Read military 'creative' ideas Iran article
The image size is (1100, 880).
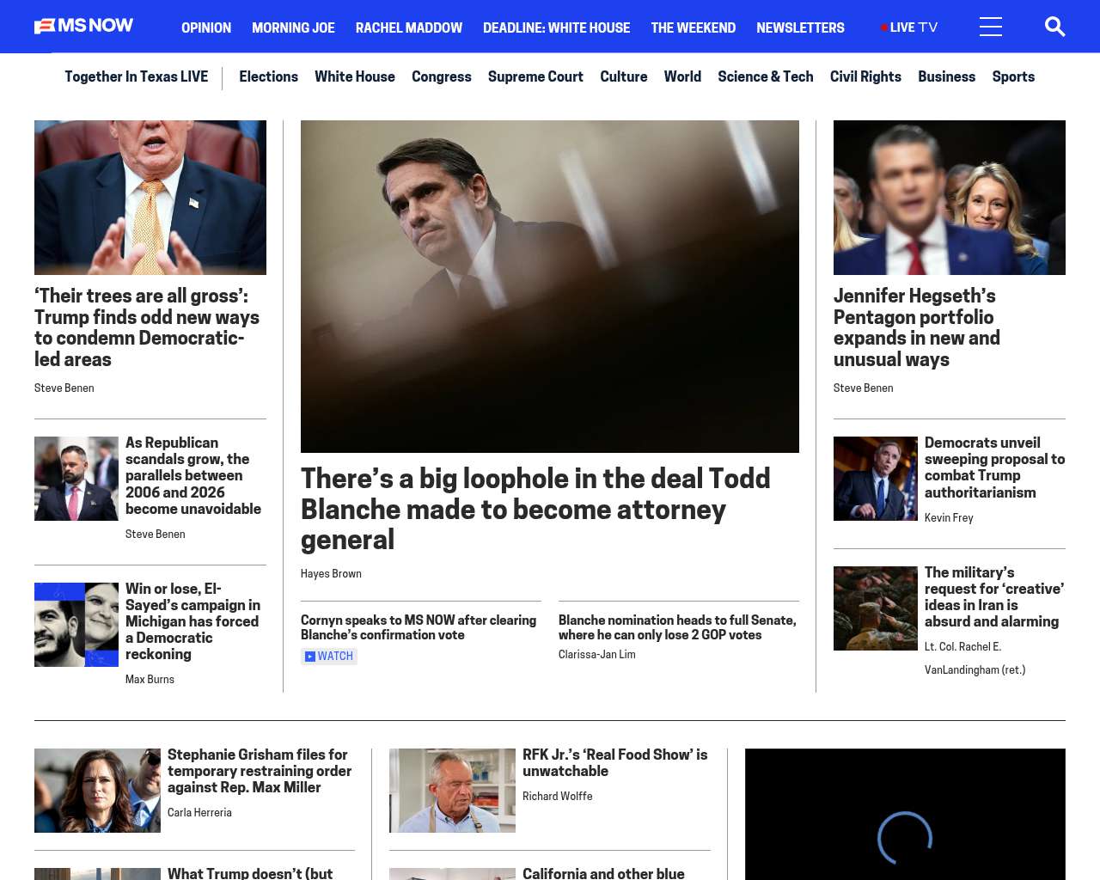(994, 597)
